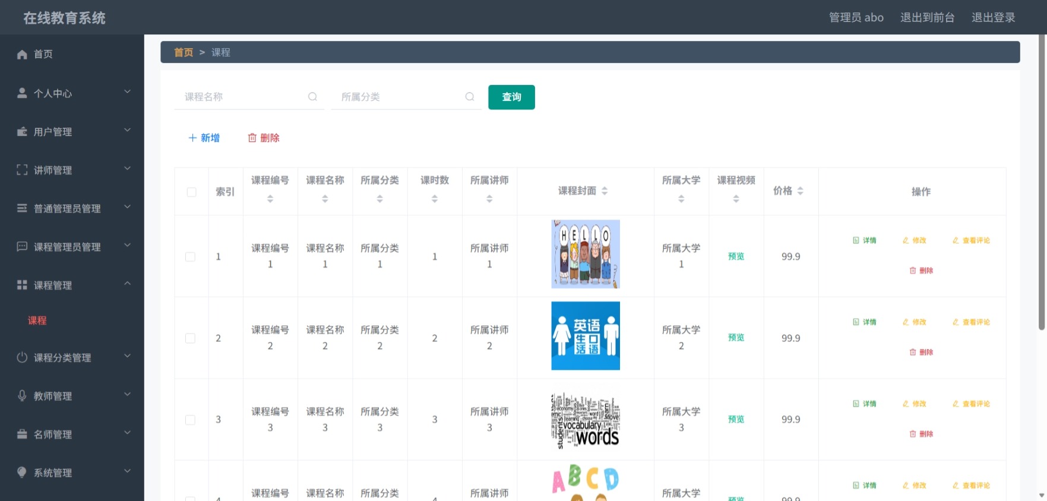This screenshot has height=501, width=1047.
Task: Check the checkbox for row 3
Action: point(190,420)
